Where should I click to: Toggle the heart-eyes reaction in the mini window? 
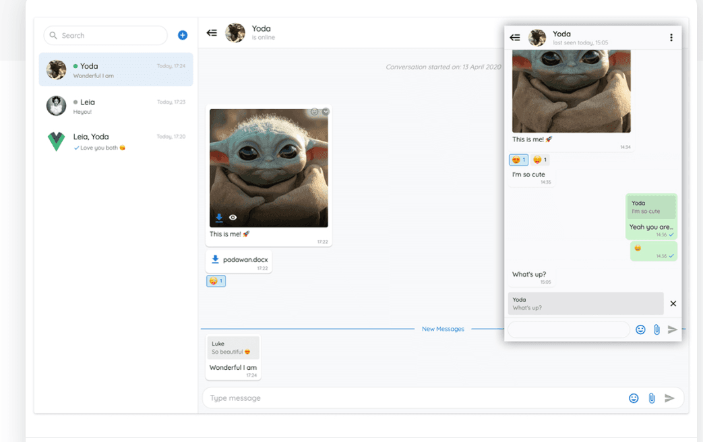click(x=518, y=160)
